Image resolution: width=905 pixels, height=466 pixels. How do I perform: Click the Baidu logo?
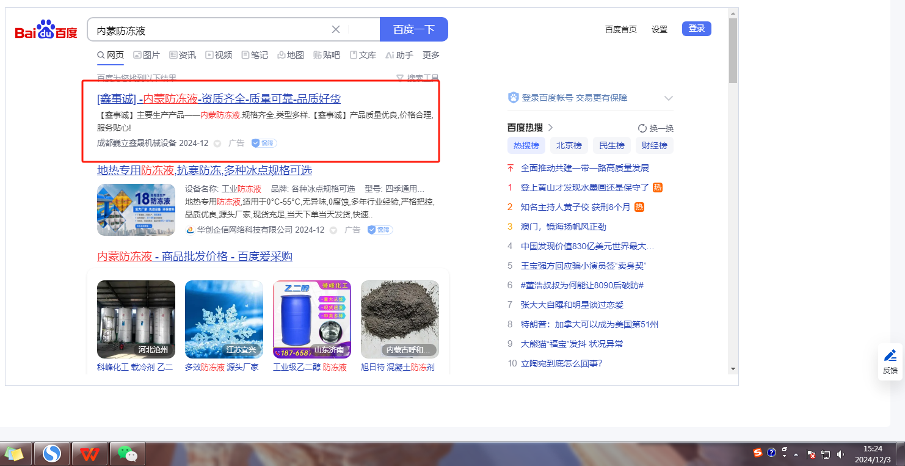46,29
